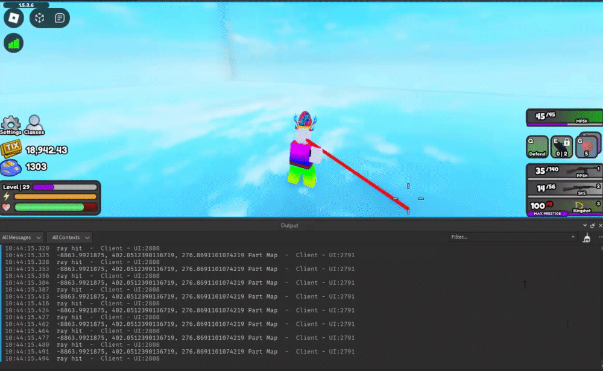
Task: Click the rainbow player character
Action: click(305, 149)
